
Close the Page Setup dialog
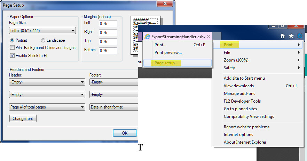pos(165,3)
